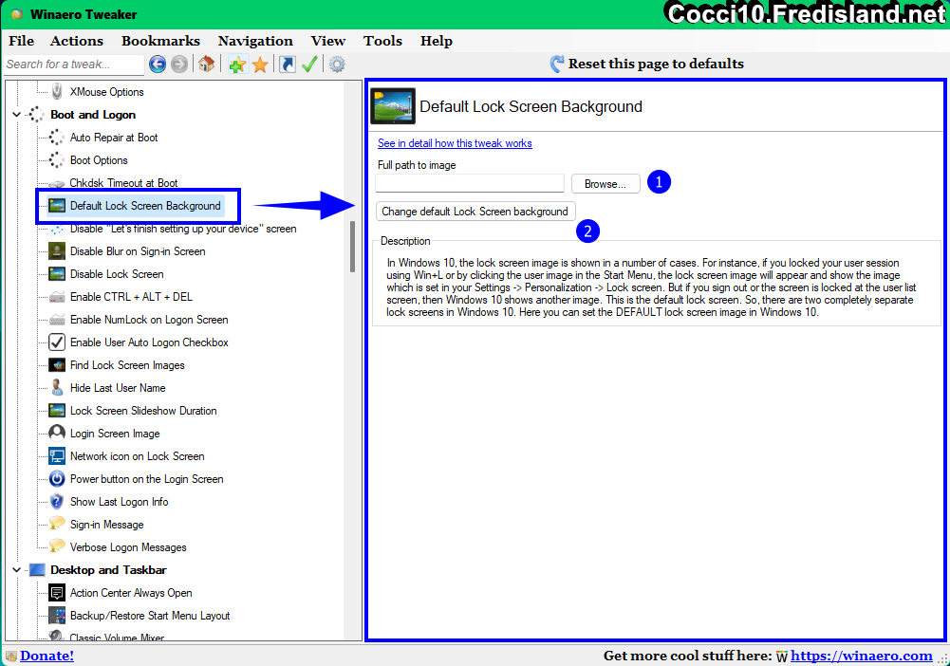Screen dimensions: 950x666
Task: Open the File menu
Action: [x=21, y=41]
